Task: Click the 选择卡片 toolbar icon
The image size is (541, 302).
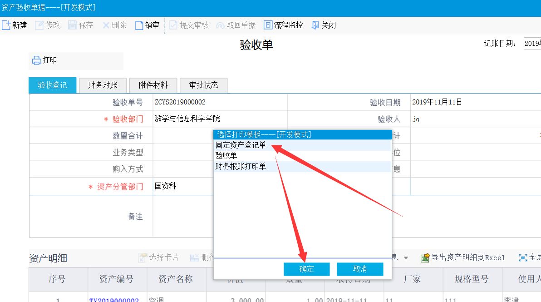Action: pyautogui.click(x=143, y=257)
